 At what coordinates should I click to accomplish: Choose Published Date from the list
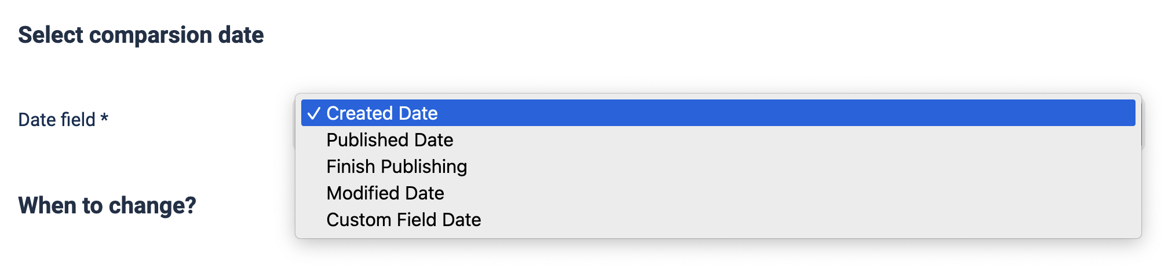(x=389, y=140)
